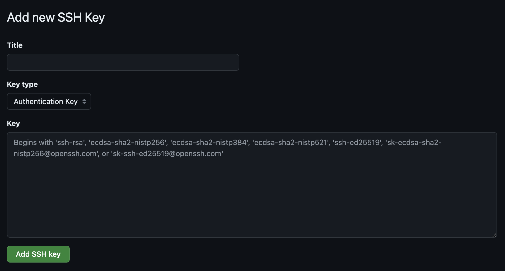The height and width of the screenshot is (271, 505).
Task: Click the 'Key type' label
Action: tap(22, 84)
